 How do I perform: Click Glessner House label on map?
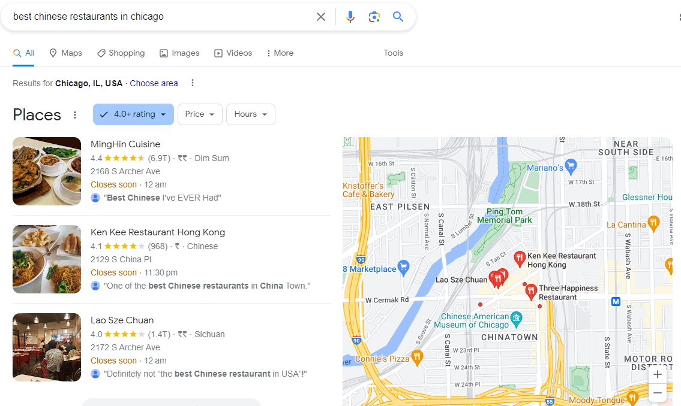pos(647,197)
